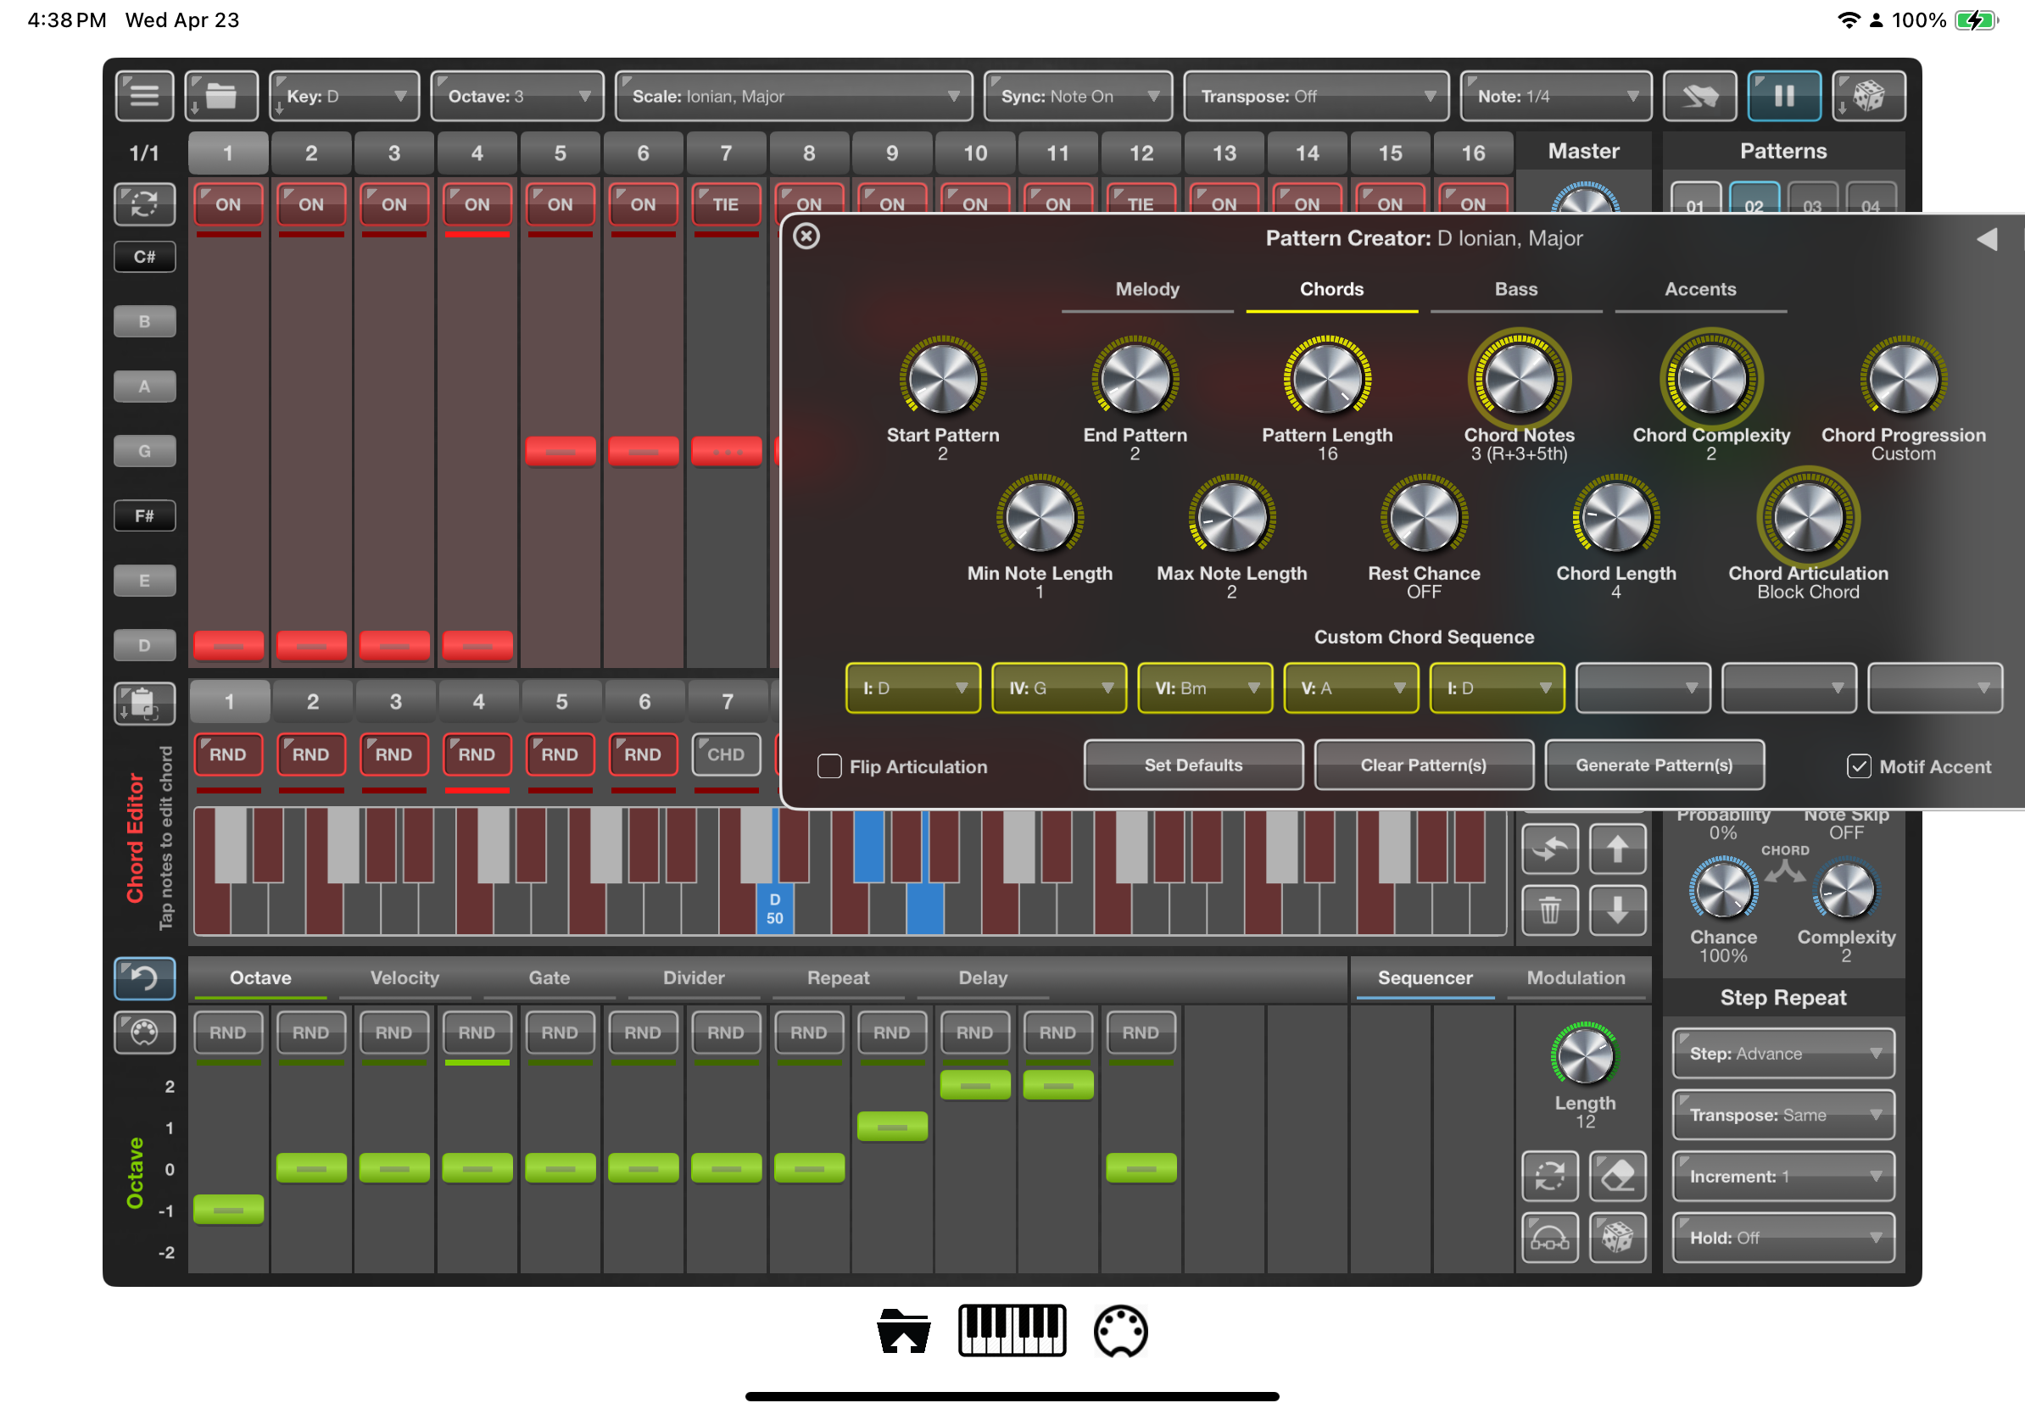Click the Clear Pattern(s) button

tap(1424, 765)
